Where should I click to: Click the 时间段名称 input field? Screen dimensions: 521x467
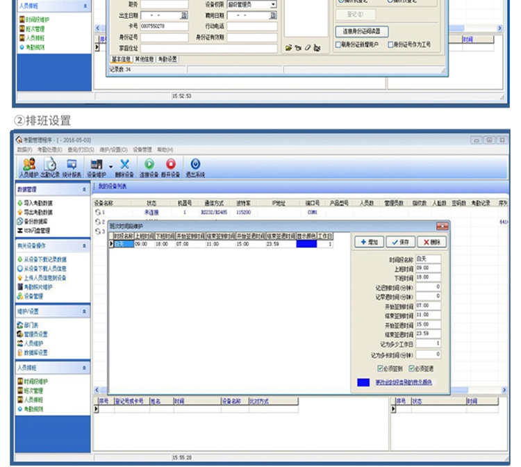click(427, 259)
